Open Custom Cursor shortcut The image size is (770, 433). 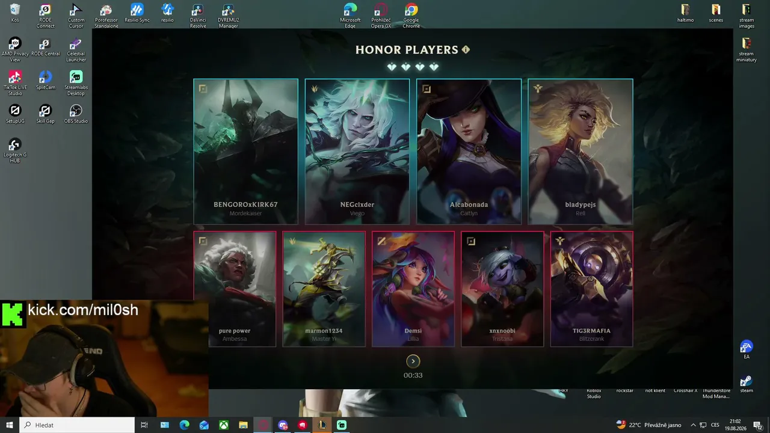tap(76, 16)
